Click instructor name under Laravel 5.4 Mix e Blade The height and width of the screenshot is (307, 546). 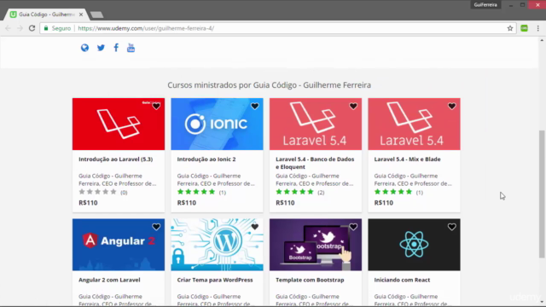(x=413, y=180)
